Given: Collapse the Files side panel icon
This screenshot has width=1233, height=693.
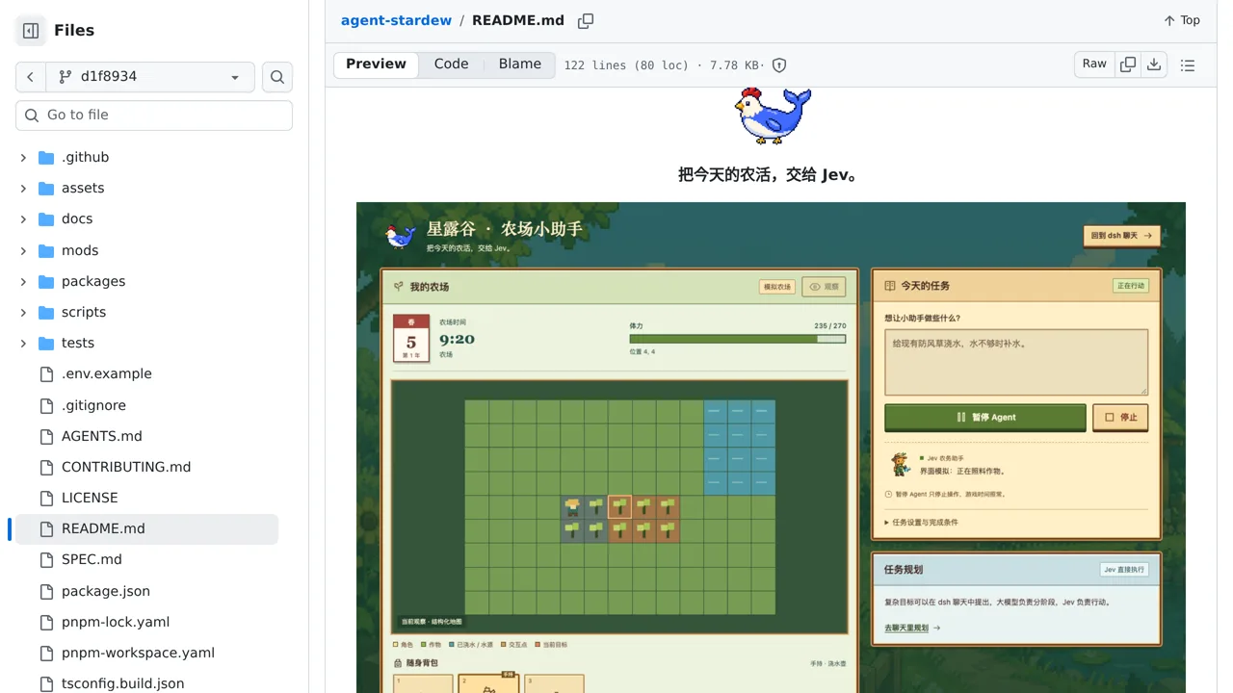Looking at the screenshot, I should click(31, 31).
